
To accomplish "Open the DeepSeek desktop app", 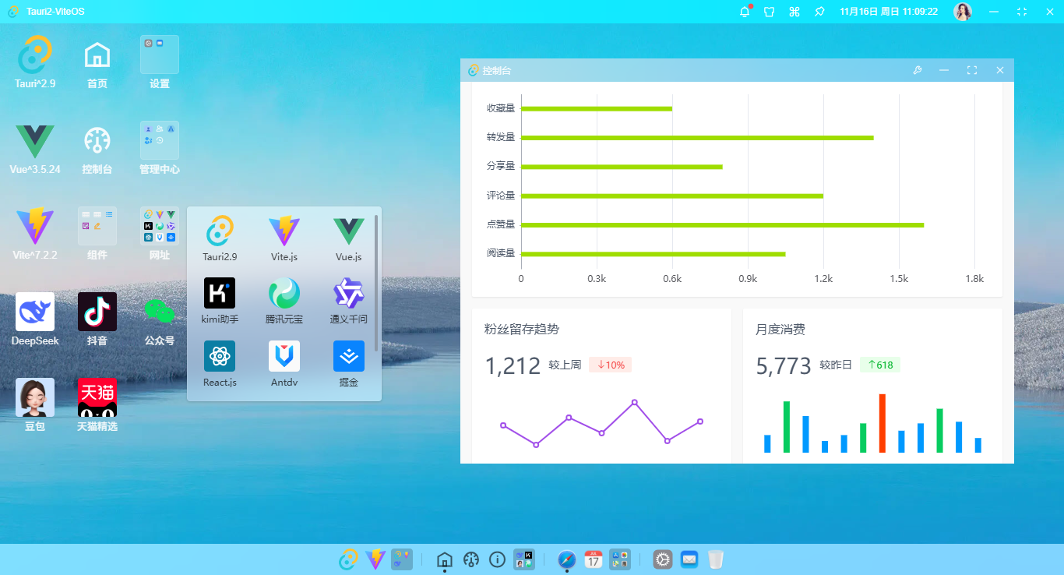I will [35, 312].
